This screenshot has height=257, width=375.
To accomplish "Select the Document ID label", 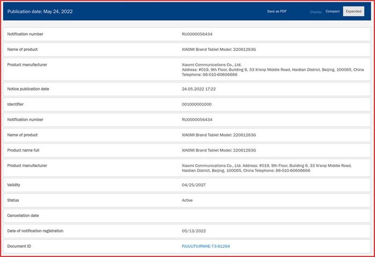I will [x=19, y=246].
